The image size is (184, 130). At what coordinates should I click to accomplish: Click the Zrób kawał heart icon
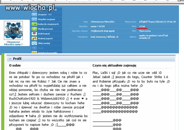coord(34,34)
